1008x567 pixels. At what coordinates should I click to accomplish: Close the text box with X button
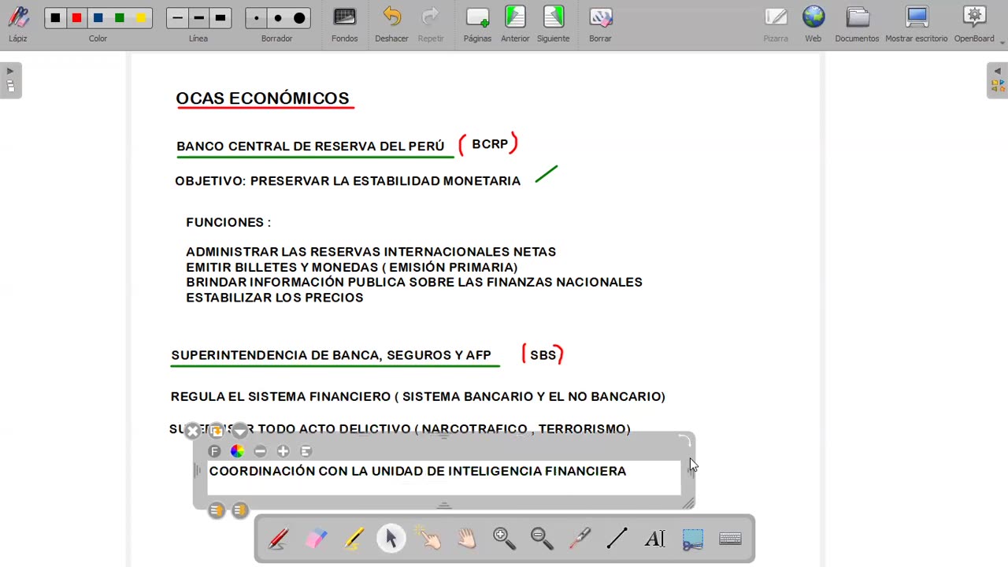coord(192,431)
